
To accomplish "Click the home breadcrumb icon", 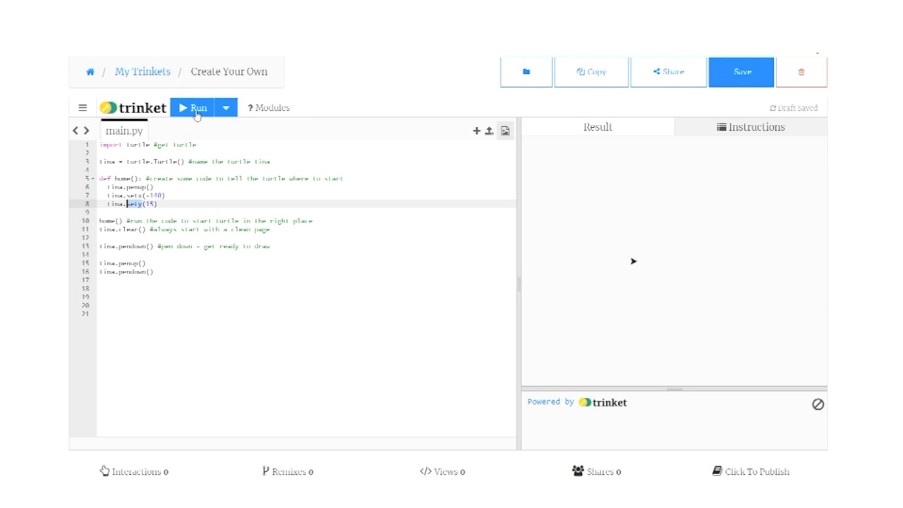I will click(90, 71).
